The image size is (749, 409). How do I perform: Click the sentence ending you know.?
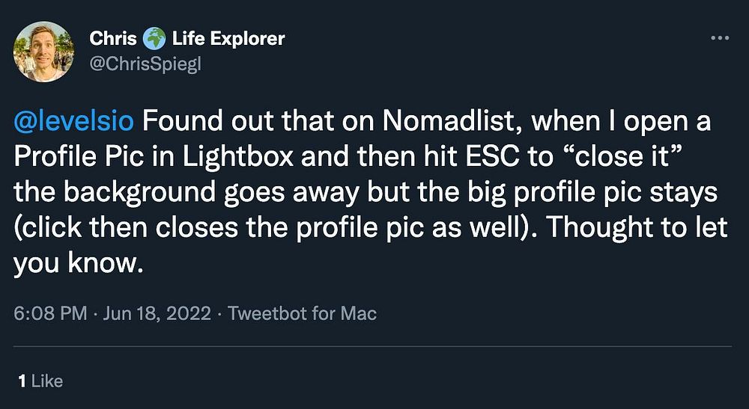click(79, 263)
